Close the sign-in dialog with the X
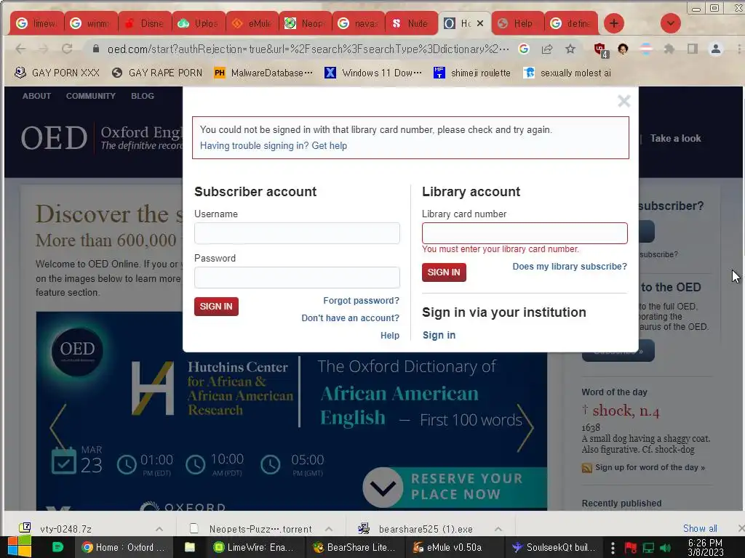The width and height of the screenshot is (745, 558). coord(624,101)
